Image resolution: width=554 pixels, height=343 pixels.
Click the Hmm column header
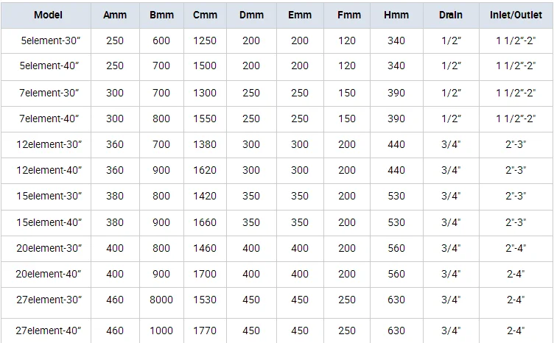[x=396, y=15]
